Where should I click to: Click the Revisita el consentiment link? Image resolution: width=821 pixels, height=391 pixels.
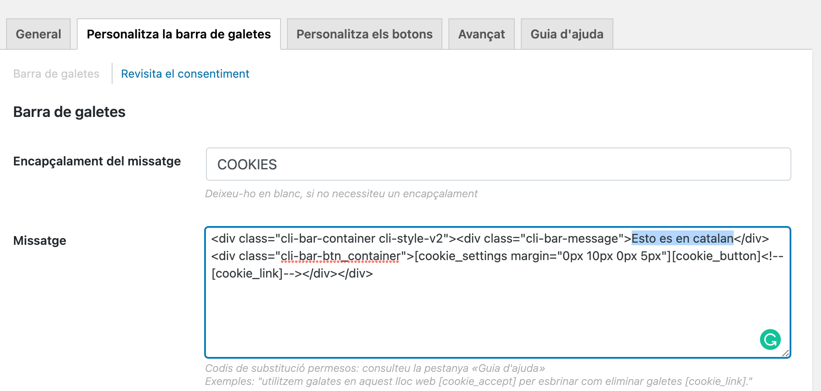pyautogui.click(x=185, y=74)
